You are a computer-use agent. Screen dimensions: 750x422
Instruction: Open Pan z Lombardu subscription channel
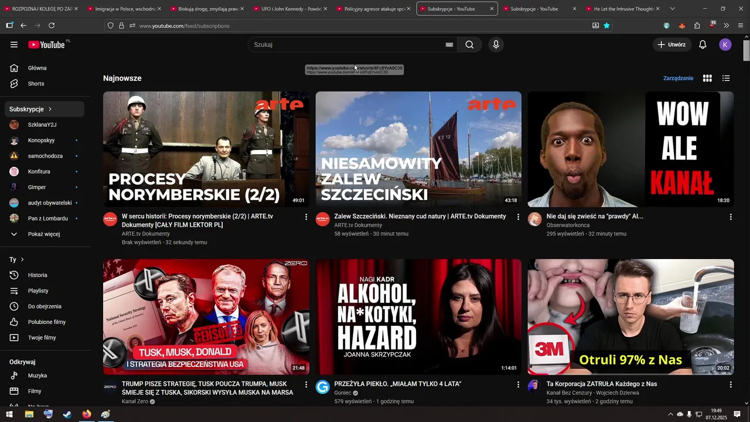[45, 219]
